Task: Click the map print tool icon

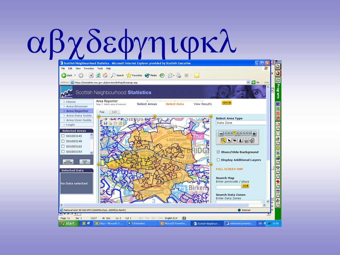Action: 246,141
